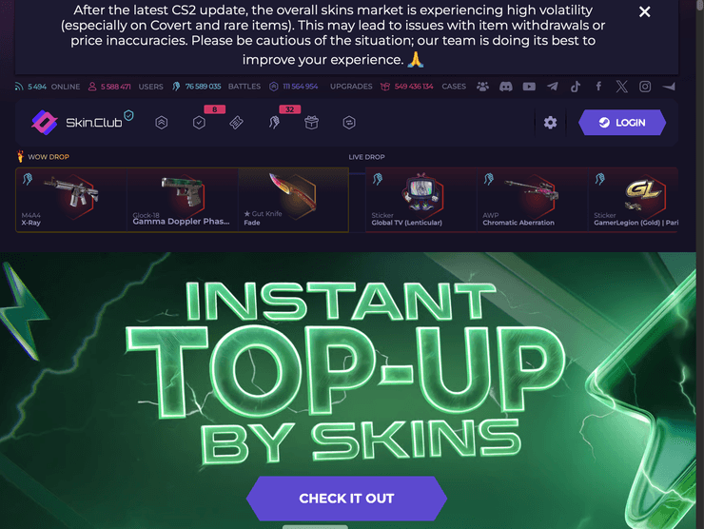Open the settings gear icon

[x=550, y=123]
